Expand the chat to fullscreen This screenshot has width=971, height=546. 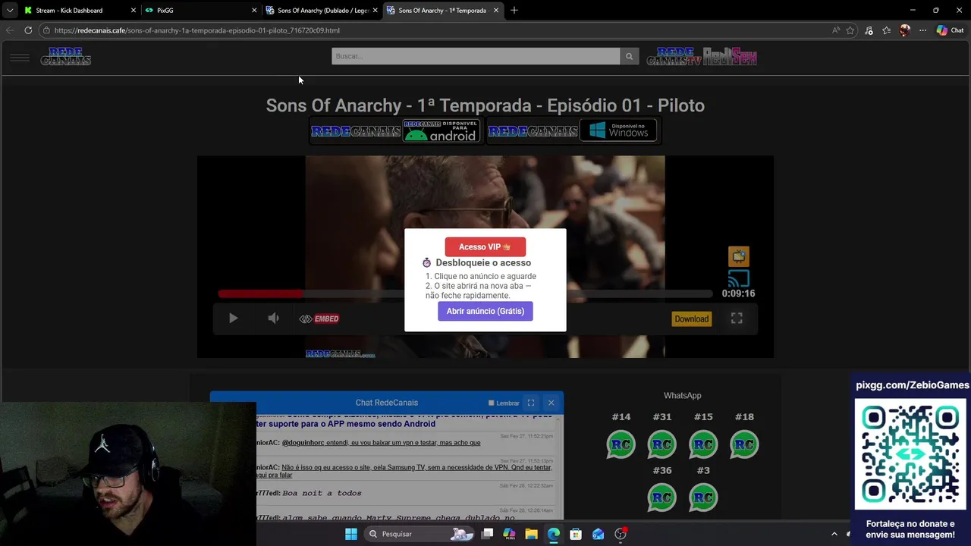(531, 403)
